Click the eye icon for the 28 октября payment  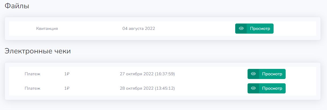pyautogui.click(x=253, y=88)
